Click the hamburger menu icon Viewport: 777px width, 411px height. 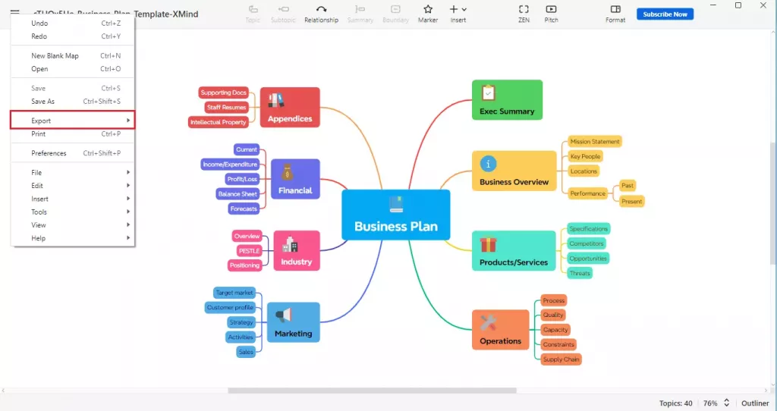point(15,12)
